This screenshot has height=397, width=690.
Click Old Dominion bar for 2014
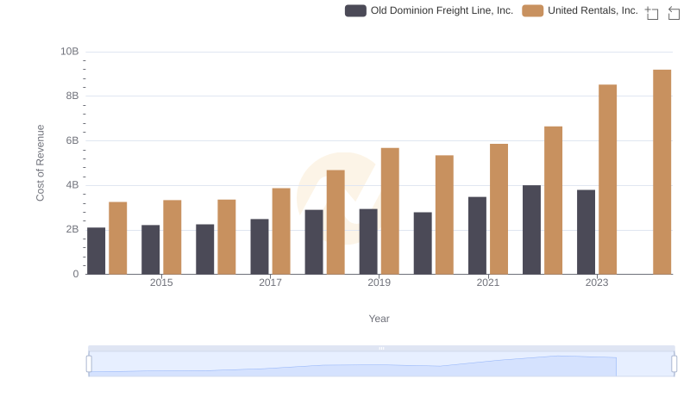pos(96,251)
